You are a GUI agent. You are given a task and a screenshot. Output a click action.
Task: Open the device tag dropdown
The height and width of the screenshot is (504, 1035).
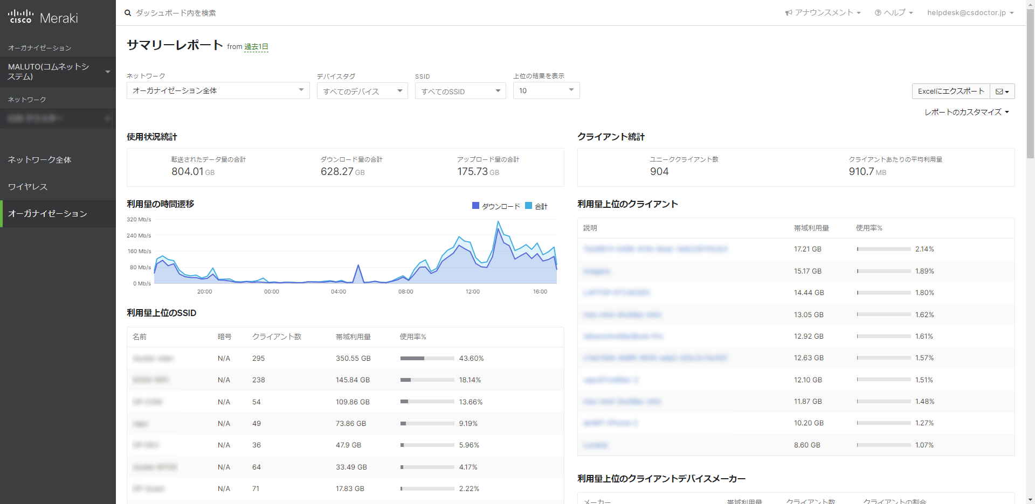pos(362,91)
